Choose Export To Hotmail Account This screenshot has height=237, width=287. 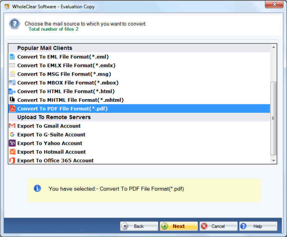tap(139, 152)
